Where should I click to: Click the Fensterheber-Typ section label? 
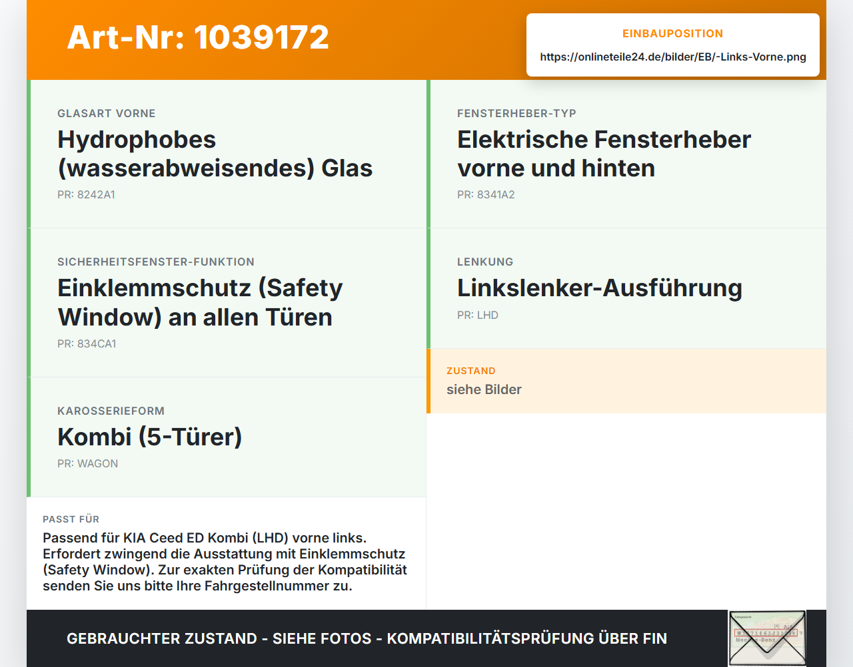[x=516, y=114]
